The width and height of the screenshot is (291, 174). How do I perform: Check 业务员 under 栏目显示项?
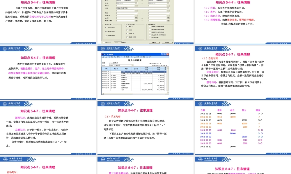(127, 33)
